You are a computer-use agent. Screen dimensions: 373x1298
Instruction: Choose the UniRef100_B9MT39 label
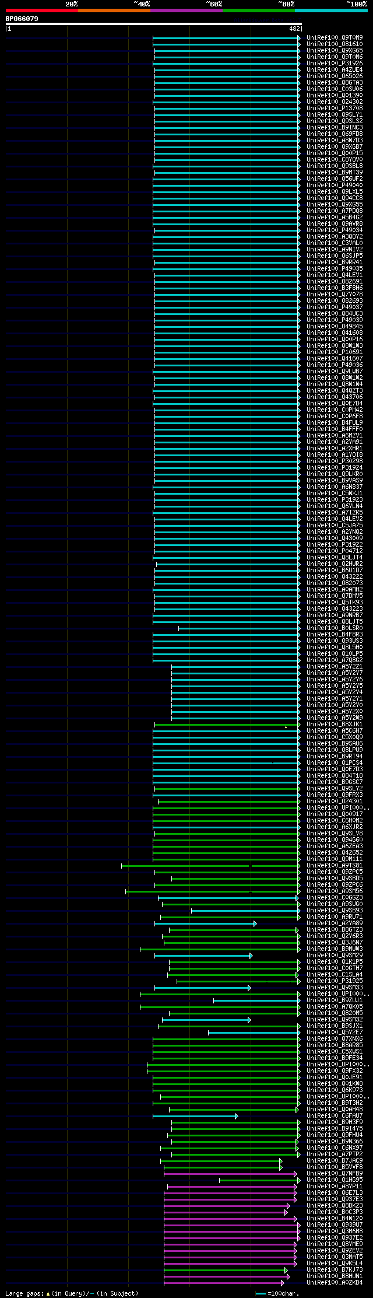pyautogui.click(x=335, y=172)
